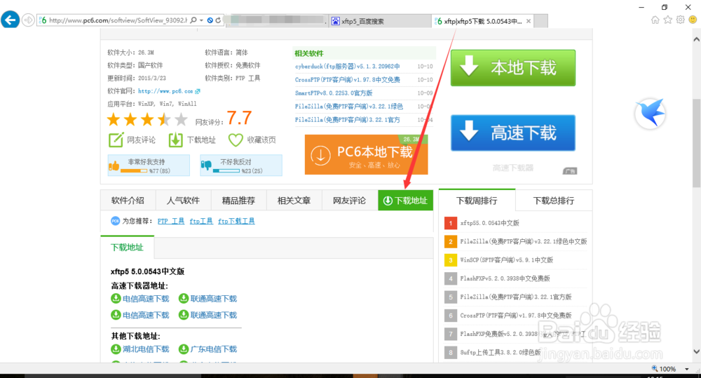Select the 人气软件 tab

(x=183, y=201)
